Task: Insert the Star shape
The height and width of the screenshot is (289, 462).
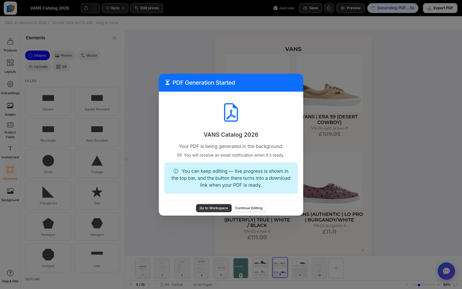Action: pyautogui.click(x=97, y=195)
